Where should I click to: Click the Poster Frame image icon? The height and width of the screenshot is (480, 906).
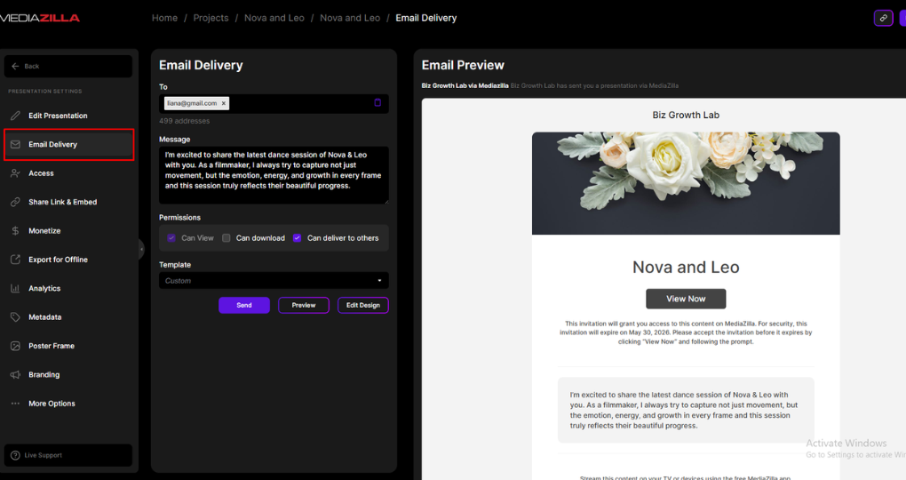pos(16,346)
